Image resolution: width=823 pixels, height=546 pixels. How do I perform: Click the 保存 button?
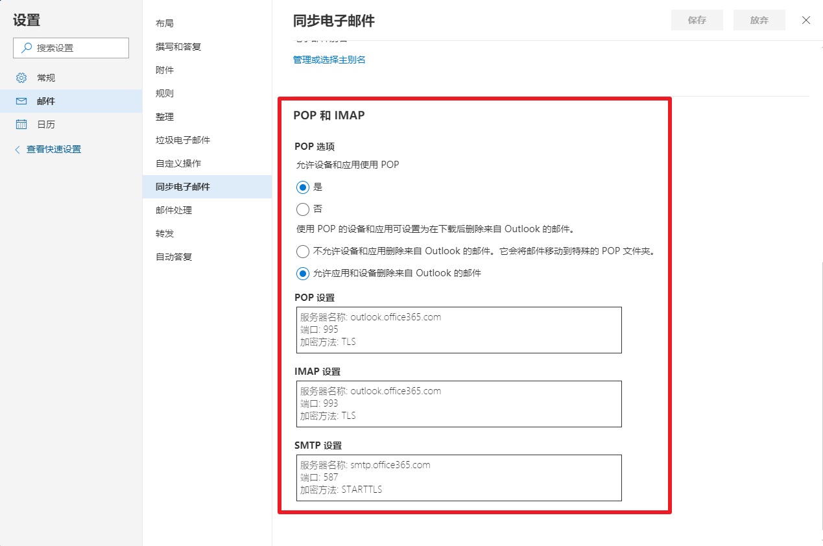(697, 20)
